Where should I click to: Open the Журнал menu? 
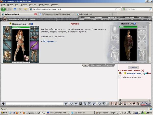tap(23, 5)
